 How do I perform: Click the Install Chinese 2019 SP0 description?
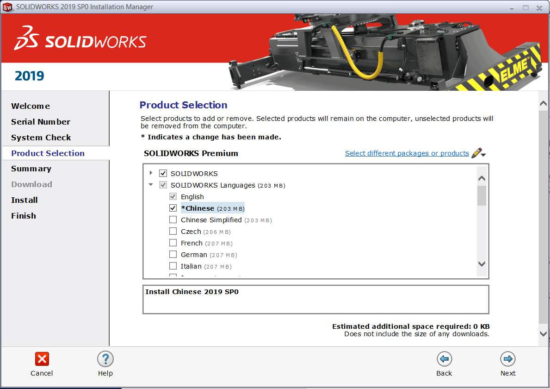[192, 292]
